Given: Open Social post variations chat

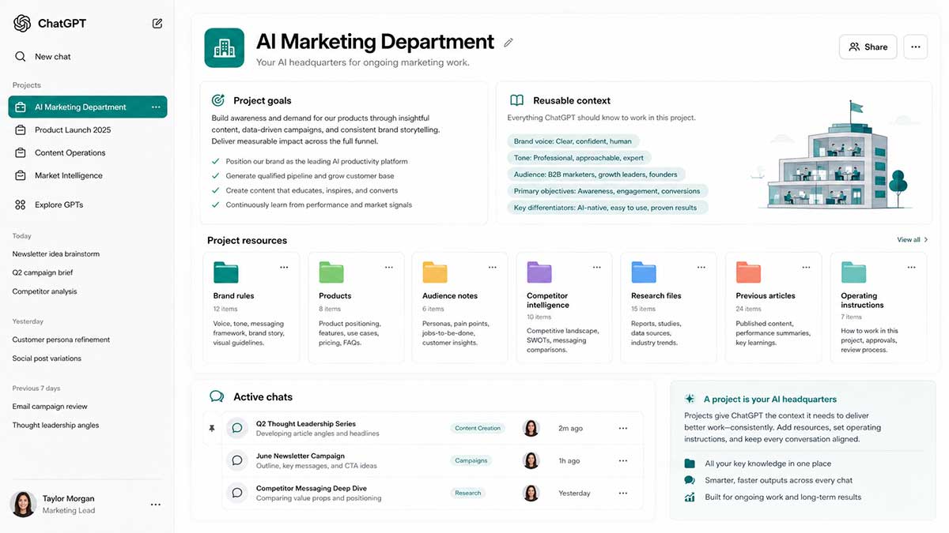Looking at the screenshot, I should click(47, 358).
